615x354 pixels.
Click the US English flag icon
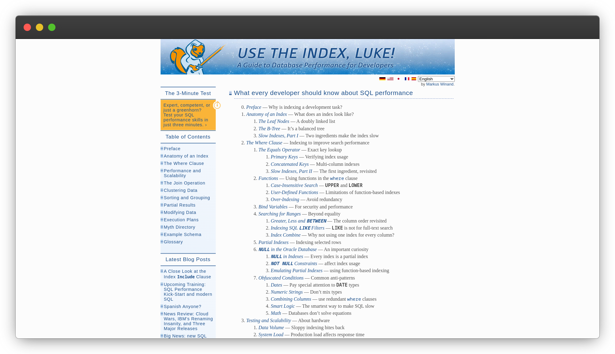point(390,79)
